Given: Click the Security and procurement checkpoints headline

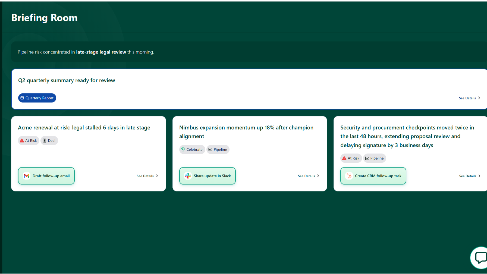Looking at the screenshot, I should click(x=407, y=136).
